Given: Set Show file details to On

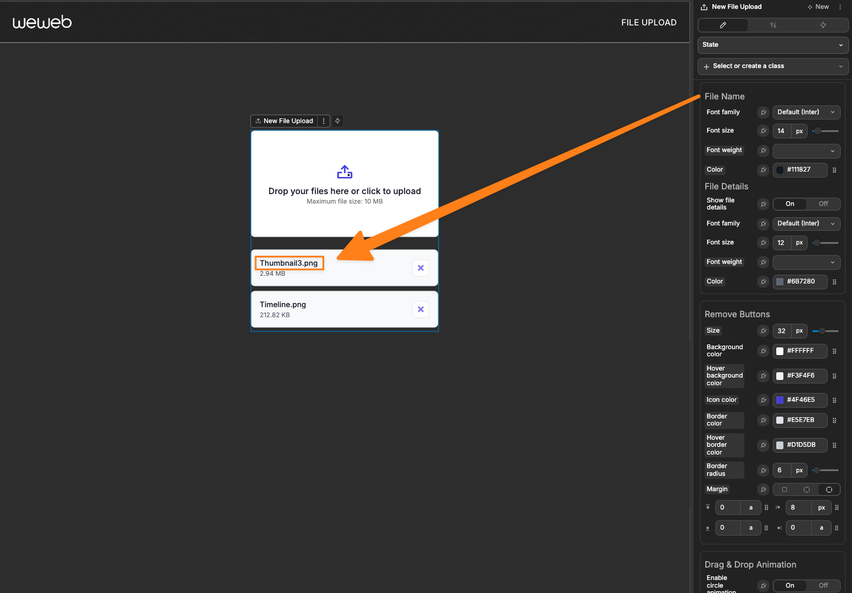Looking at the screenshot, I should pos(790,204).
